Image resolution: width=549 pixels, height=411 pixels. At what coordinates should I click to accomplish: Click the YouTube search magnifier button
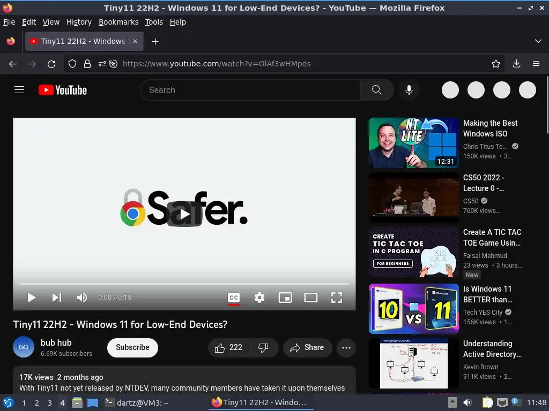[377, 90]
